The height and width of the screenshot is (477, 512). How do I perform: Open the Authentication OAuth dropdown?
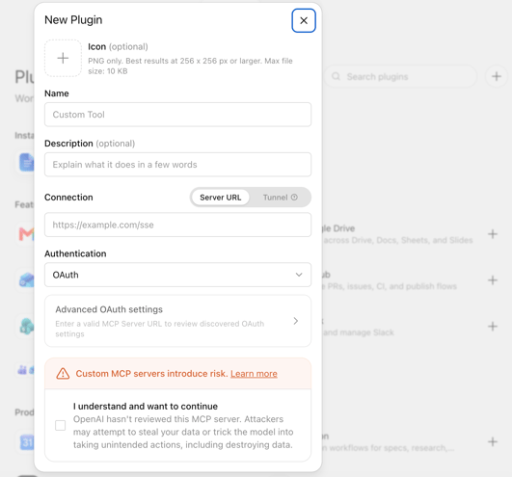point(177,275)
